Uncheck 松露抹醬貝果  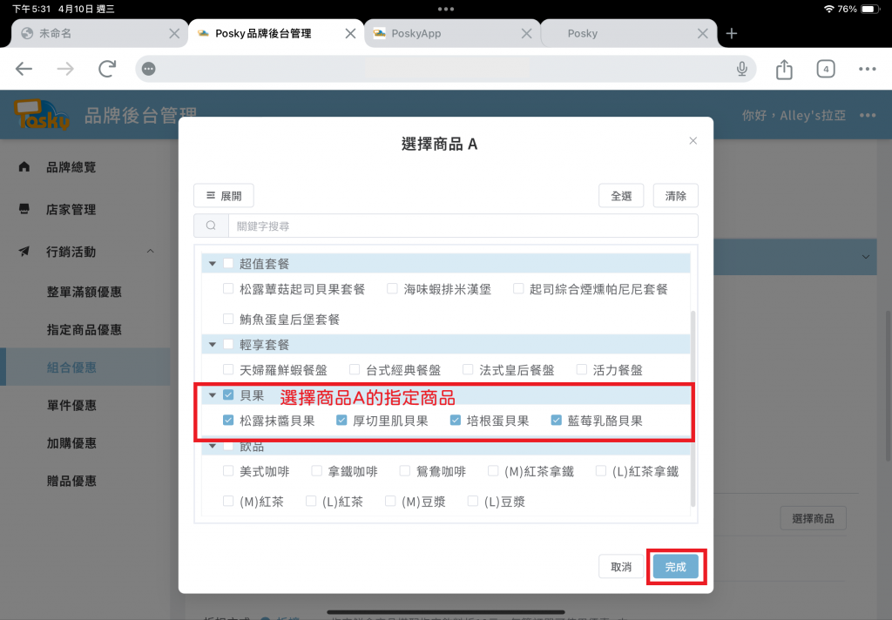pyautogui.click(x=228, y=421)
